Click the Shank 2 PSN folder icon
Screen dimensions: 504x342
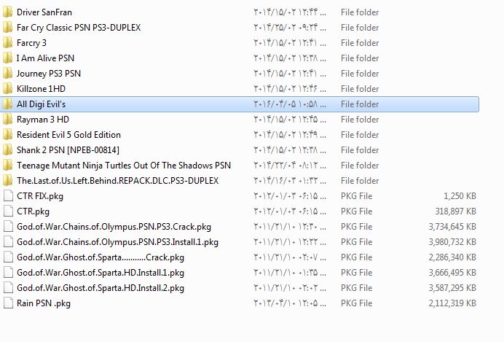8,150
